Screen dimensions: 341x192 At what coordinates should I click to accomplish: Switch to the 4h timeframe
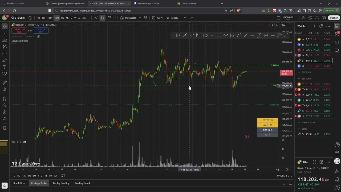tap(67, 18)
